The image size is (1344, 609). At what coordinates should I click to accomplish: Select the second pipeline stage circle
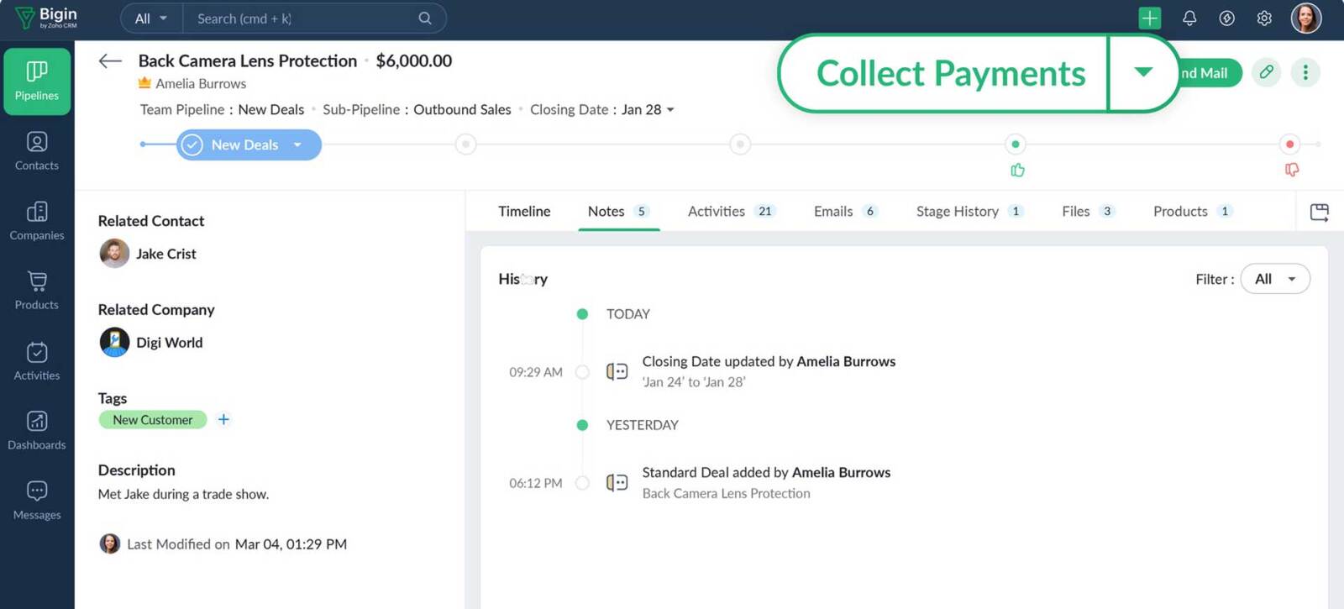(465, 144)
